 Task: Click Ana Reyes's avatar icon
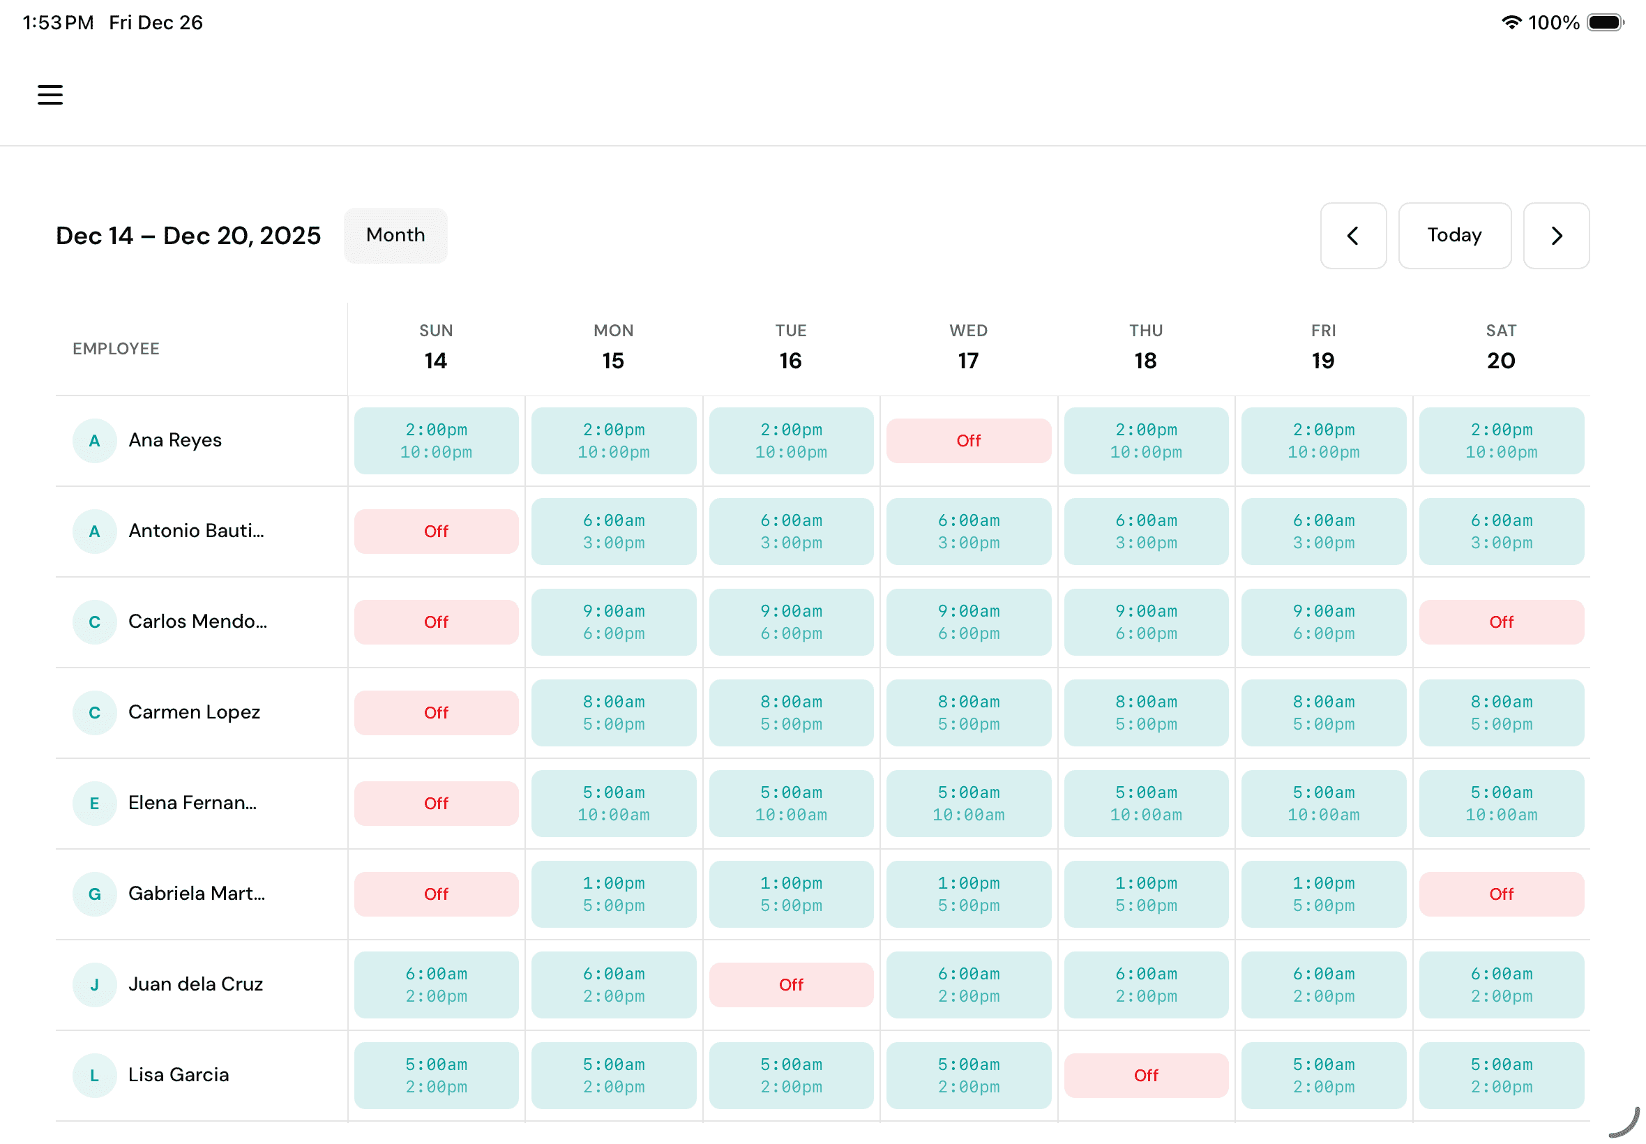(94, 440)
